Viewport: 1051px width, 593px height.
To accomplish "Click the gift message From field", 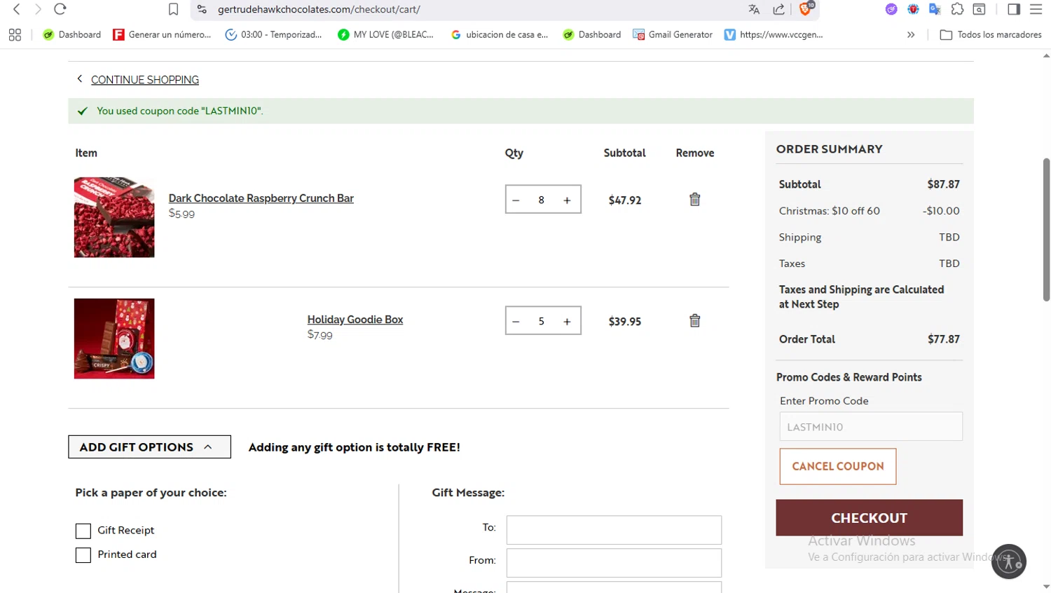I will (614, 563).
